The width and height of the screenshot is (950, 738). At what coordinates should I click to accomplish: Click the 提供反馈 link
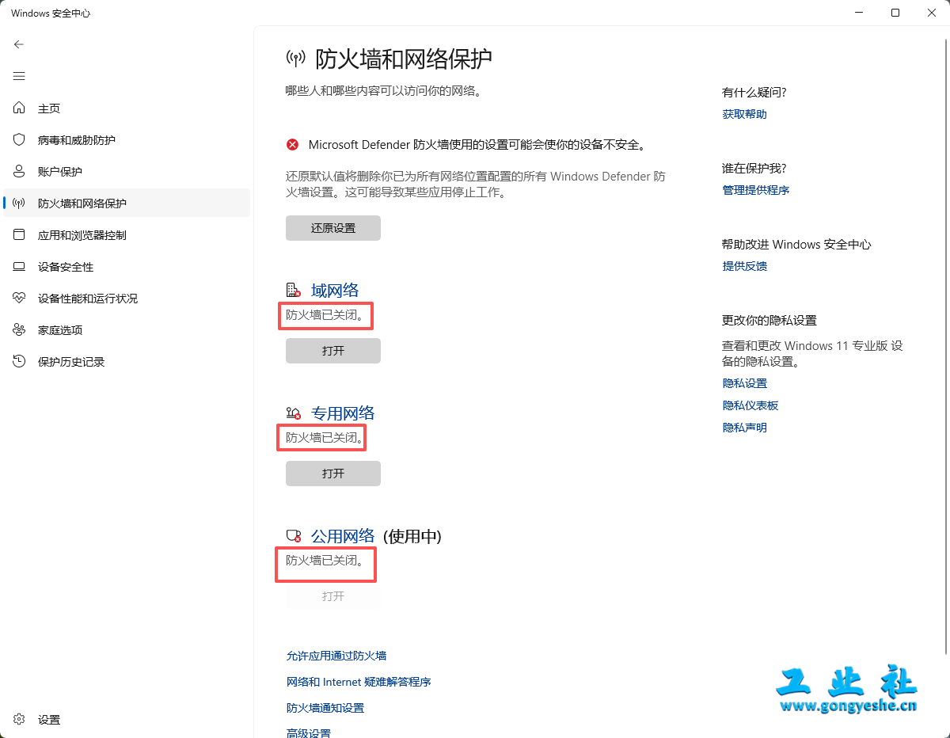tap(745, 266)
